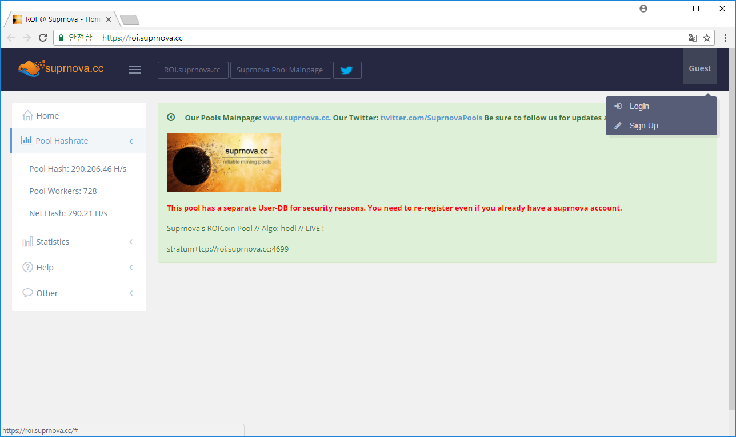Viewport: 736px width, 437px height.
Task: Click the red separate User-DB warning text
Action: pyautogui.click(x=394, y=208)
